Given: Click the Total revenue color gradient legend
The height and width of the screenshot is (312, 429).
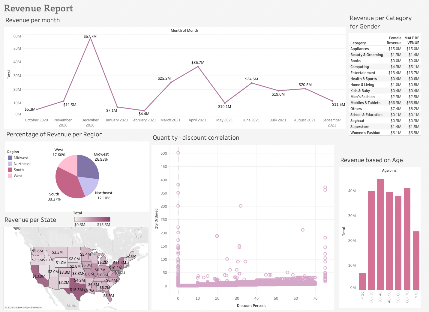Looking at the screenshot, I should click(92, 219).
